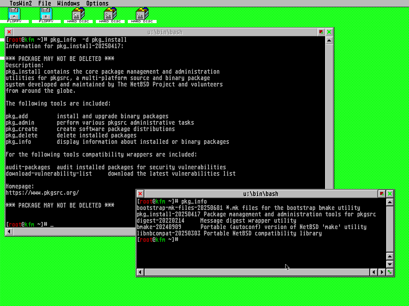Click the pkgsrc.org homepage URL in terminal
The width and height of the screenshot is (409, 306).
42,193
